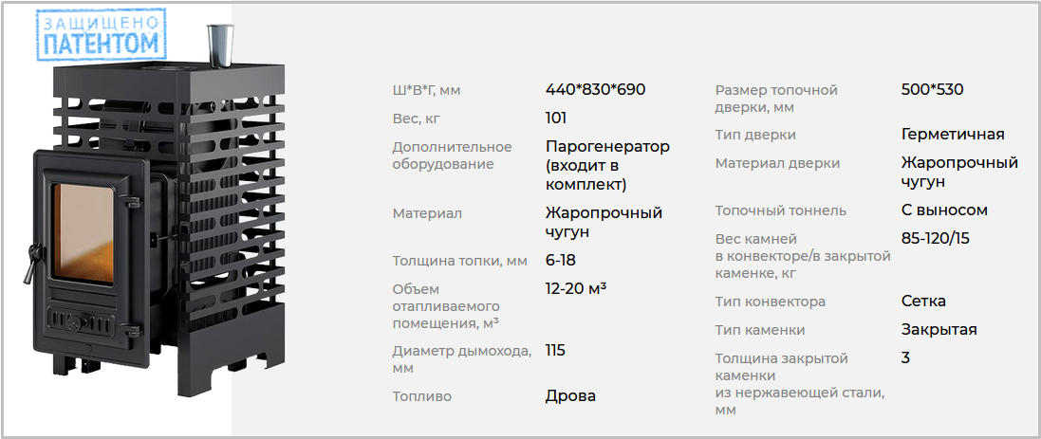Click the weight value 101

tap(556, 118)
